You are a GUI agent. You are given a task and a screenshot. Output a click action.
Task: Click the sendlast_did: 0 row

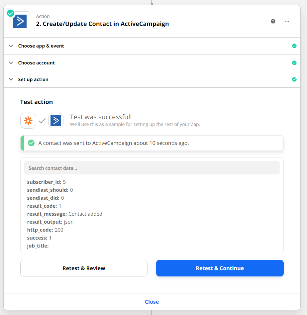coord(46,198)
